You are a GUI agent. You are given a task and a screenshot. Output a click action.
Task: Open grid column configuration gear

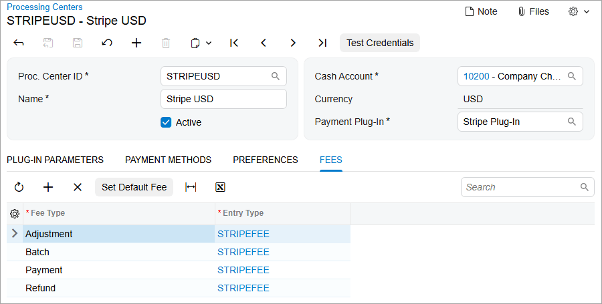[15, 214]
